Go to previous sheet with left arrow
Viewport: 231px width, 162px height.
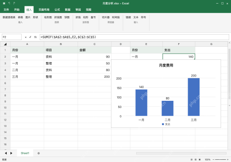pos(6,153)
